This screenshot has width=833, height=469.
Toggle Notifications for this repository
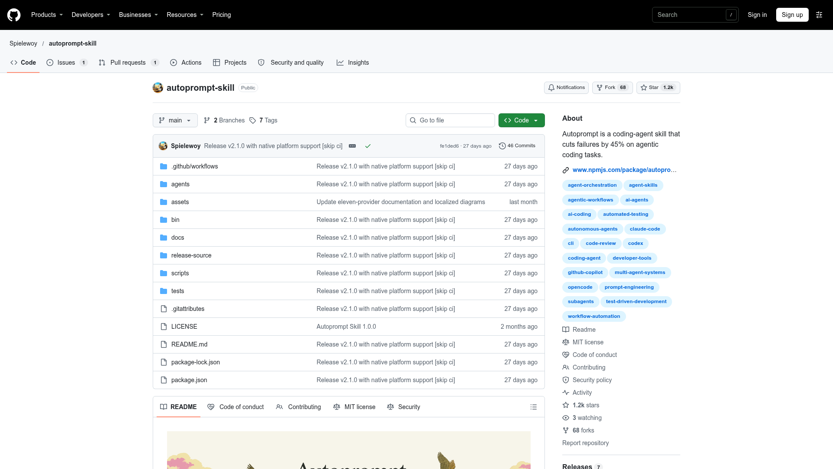coord(566,88)
